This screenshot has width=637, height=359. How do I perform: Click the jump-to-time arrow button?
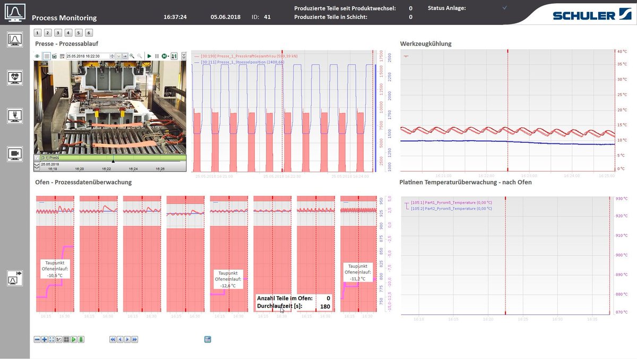(x=125, y=56)
